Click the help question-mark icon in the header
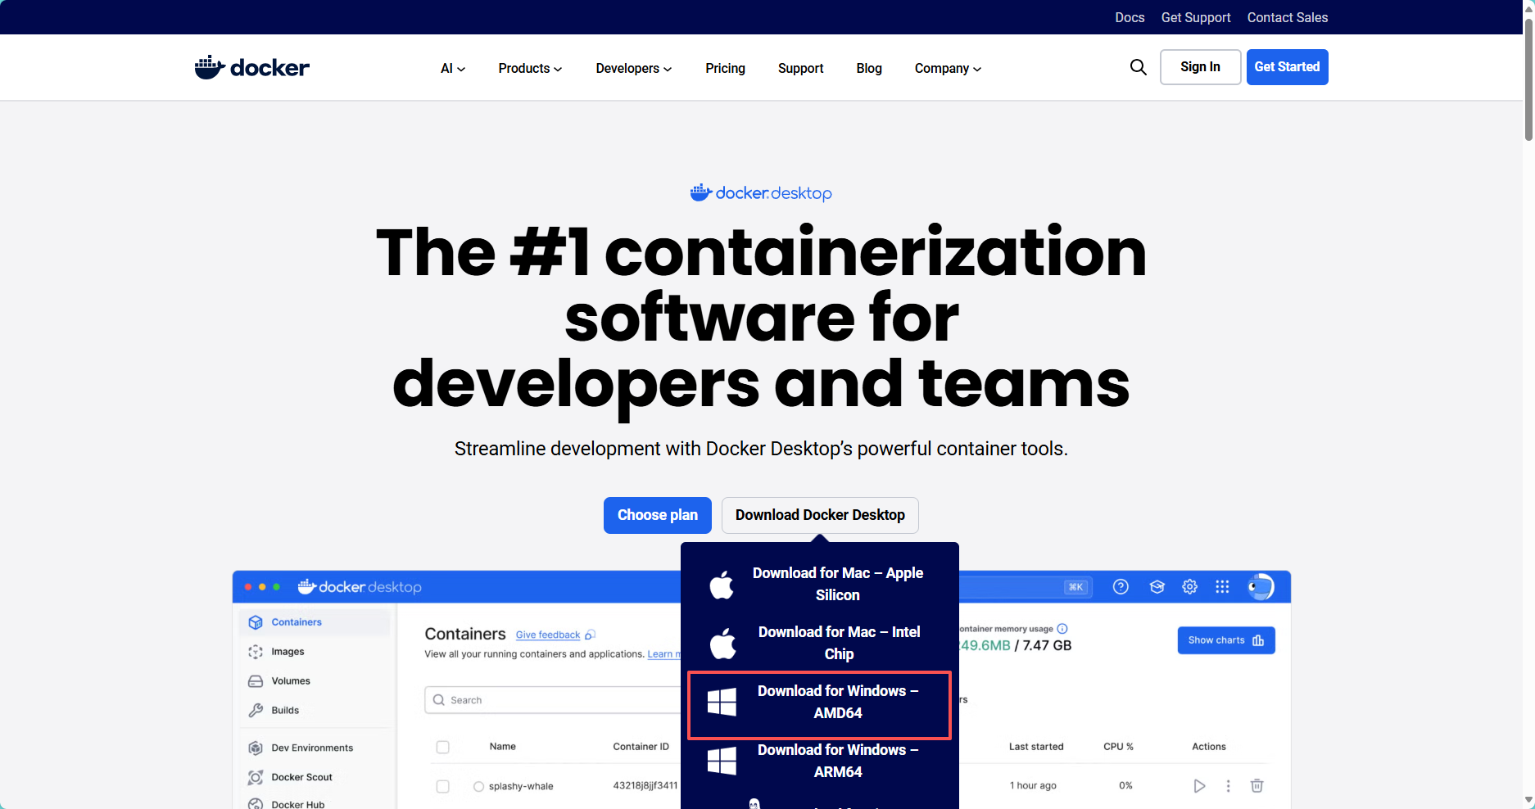Image resolution: width=1535 pixels, height=809 pixels. [1121, 586]
